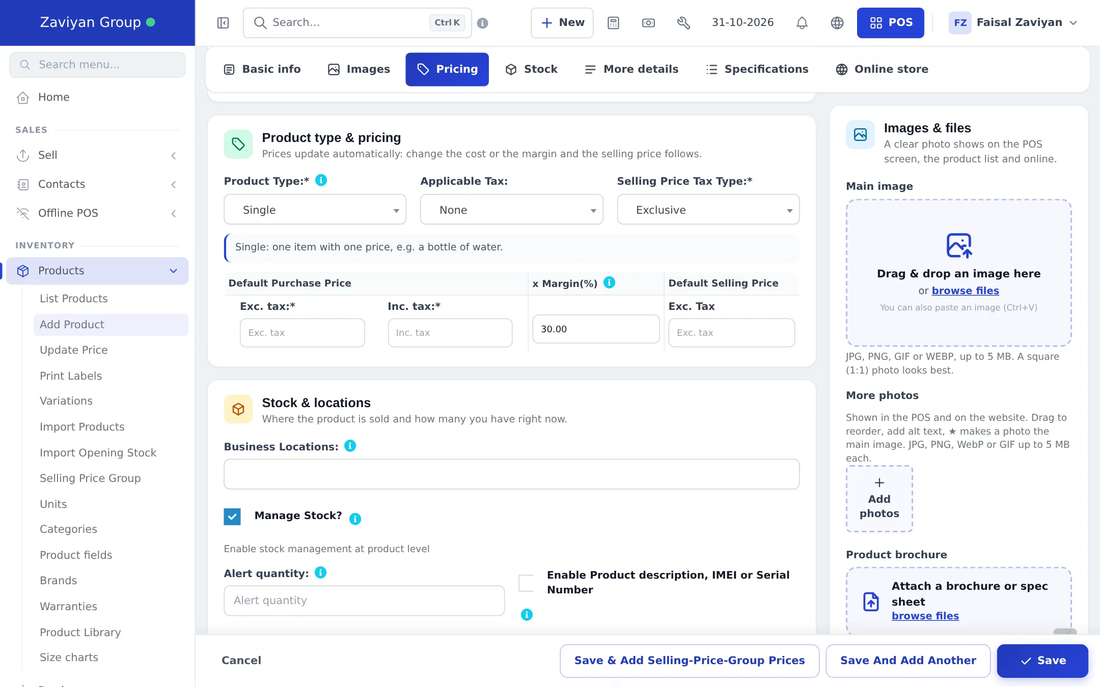This screenshot has width=1100, height=687.
Task: Enable Product description, IMEI or Serial Number
Action: coord(526,583)
